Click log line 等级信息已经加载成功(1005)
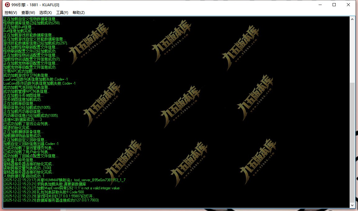 [27, 108]
